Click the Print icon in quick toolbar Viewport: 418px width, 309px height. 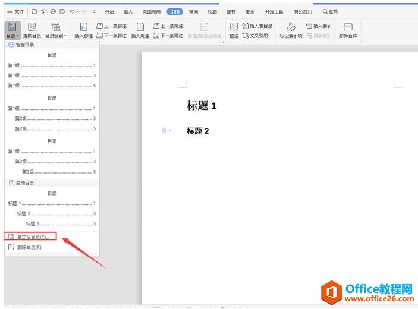[x=53, y=12]
